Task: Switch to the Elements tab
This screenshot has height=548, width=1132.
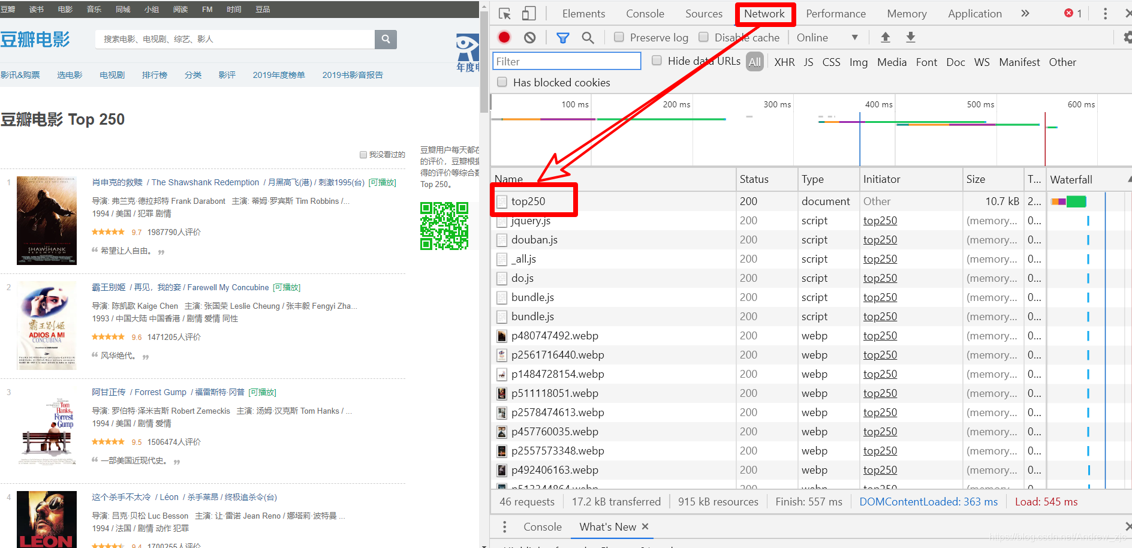Action: (583, 14)
